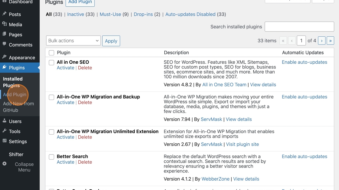Click the Settings sliders icon
Screen dimensions: 339x190
[x=4, y=141]
